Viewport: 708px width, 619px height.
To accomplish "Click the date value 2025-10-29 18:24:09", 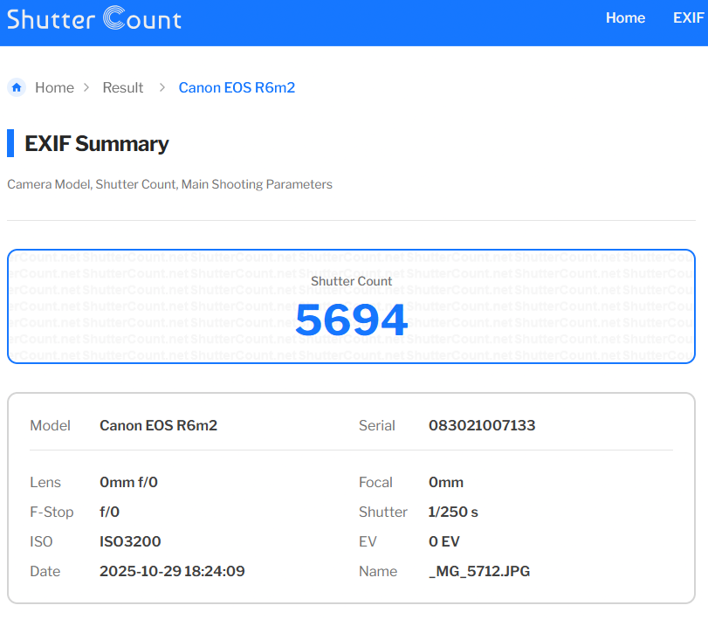I will click(172, 572).
